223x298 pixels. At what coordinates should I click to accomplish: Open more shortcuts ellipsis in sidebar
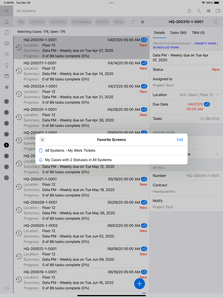click(7, 178)
